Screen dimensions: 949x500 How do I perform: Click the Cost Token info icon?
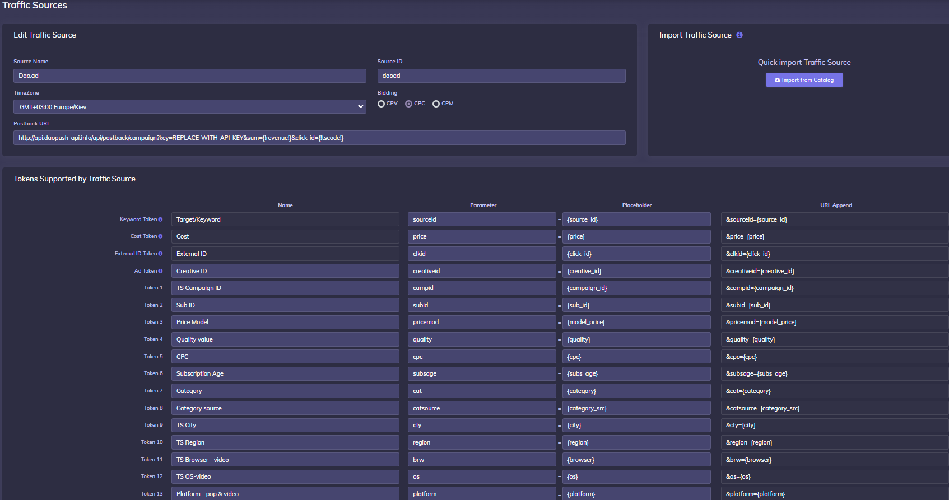tap(160, 236)
